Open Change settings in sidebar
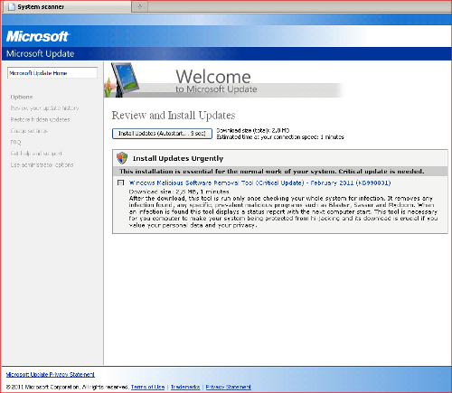The image size is (452, 393). coord(29,131)
